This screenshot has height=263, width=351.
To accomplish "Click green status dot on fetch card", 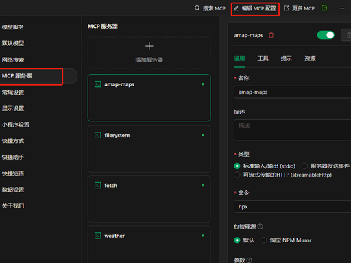I will click(203, 185).
